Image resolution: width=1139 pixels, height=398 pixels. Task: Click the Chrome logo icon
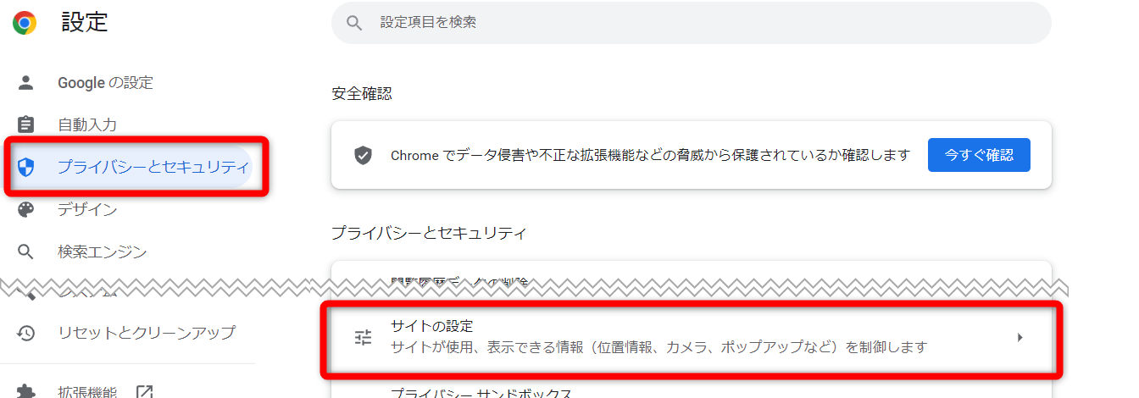[x=25, y=23]
